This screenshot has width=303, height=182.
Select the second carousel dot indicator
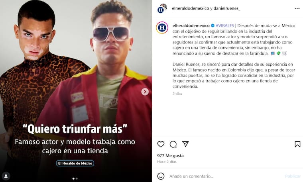[x=77, y=178]
